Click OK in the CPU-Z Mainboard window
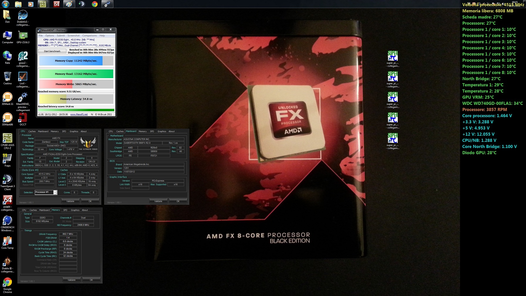The width and height of the screenshot is (526, 296). pos(178,201)
